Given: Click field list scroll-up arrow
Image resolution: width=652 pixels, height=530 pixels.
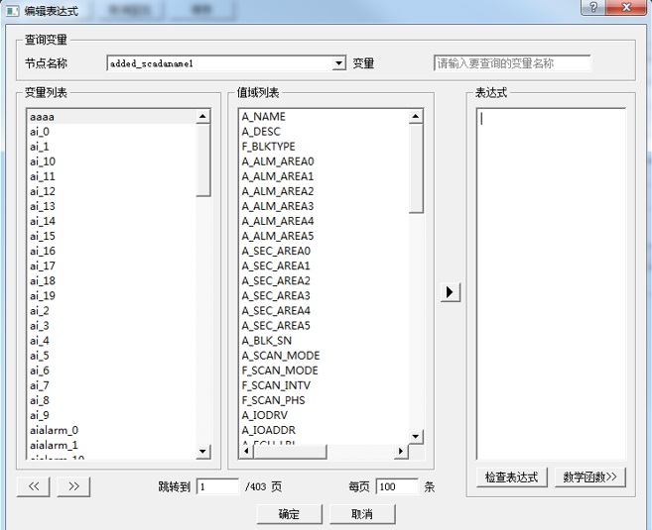Looking at the screenshot, I should click(416, 117).
